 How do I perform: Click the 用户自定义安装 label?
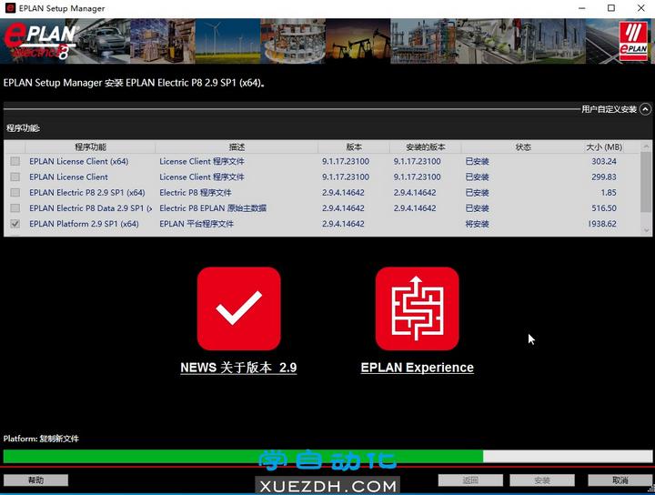point(609,109)
